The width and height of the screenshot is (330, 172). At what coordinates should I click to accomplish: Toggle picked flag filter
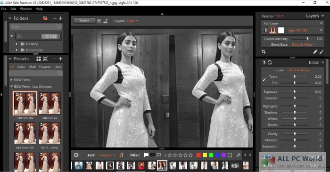[x=146, y=155]
